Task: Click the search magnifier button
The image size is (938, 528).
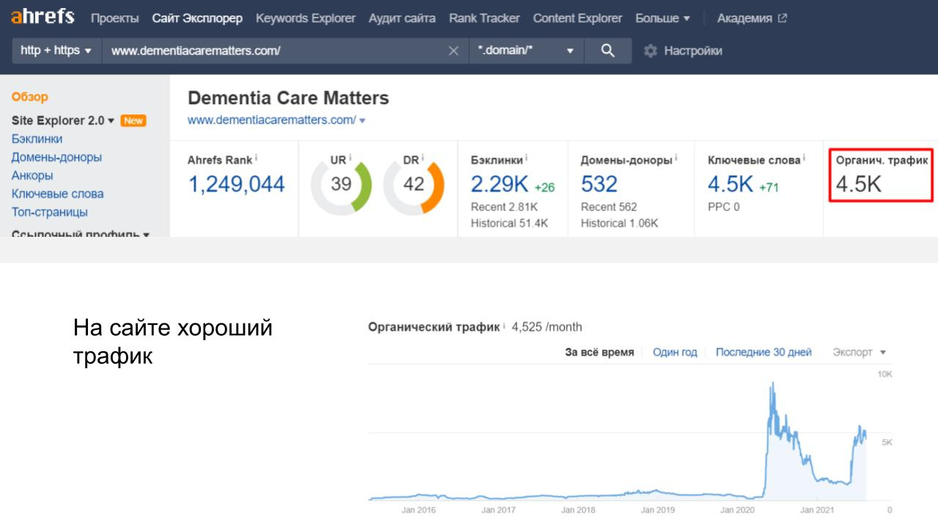Action: pyautogui.click(x=608, y=51)
